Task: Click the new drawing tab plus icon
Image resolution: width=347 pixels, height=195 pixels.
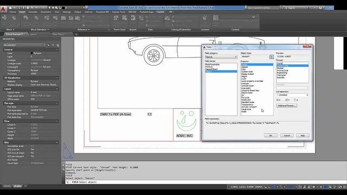Action: 76,34
